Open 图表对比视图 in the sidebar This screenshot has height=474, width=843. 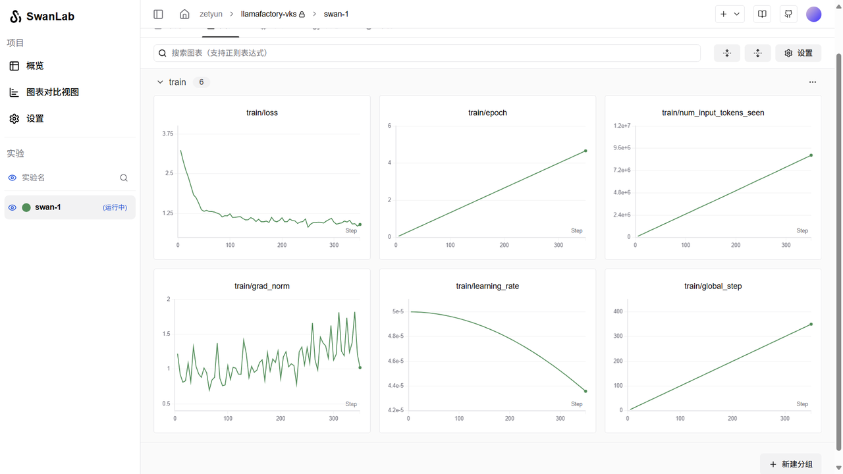(x=52, y=92)
